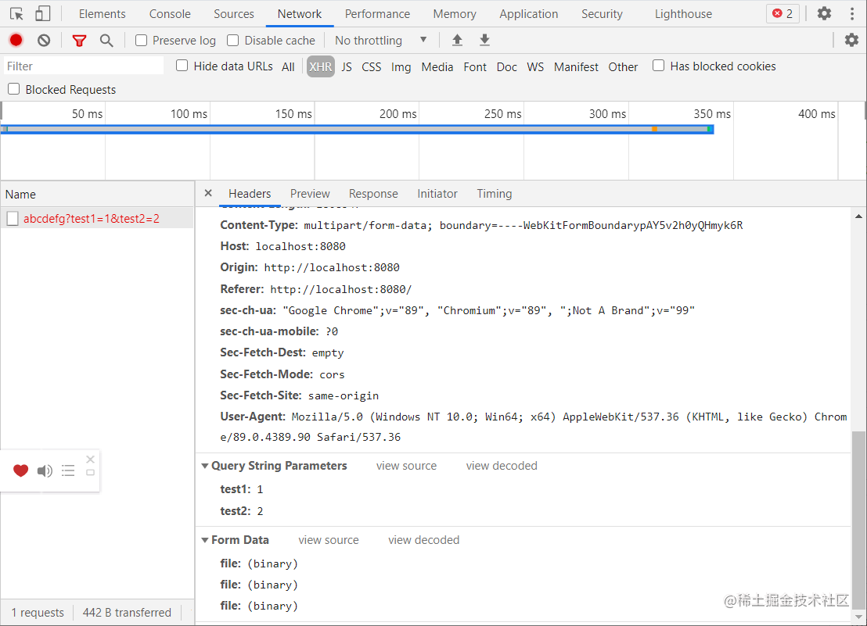Show the Preview tab of request
This screenshot has height=626, width=867.
click(310, 194)
